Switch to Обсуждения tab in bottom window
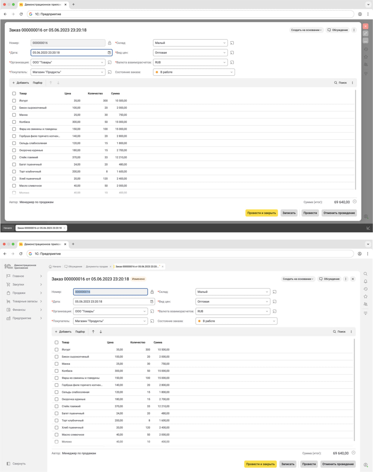 click(73, 266)
